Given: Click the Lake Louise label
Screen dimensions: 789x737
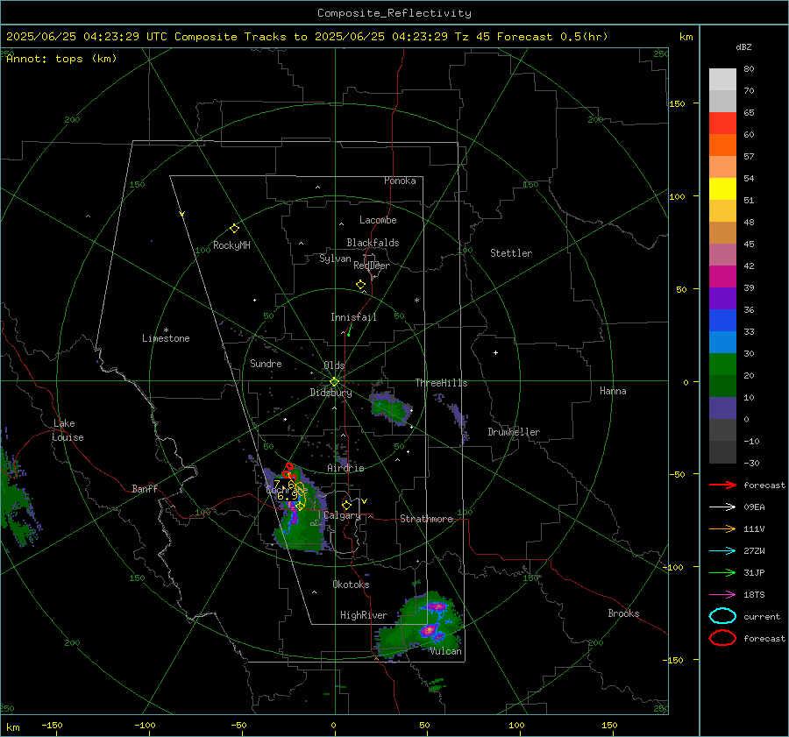Looking at the screenshot, I should click(x=68, y=430).
